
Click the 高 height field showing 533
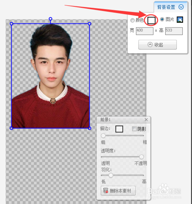click(174, 31)
